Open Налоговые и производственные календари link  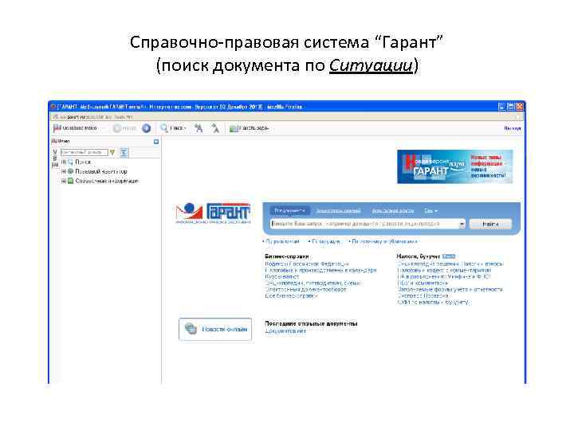pyautogui.click(x=320, y=270)
